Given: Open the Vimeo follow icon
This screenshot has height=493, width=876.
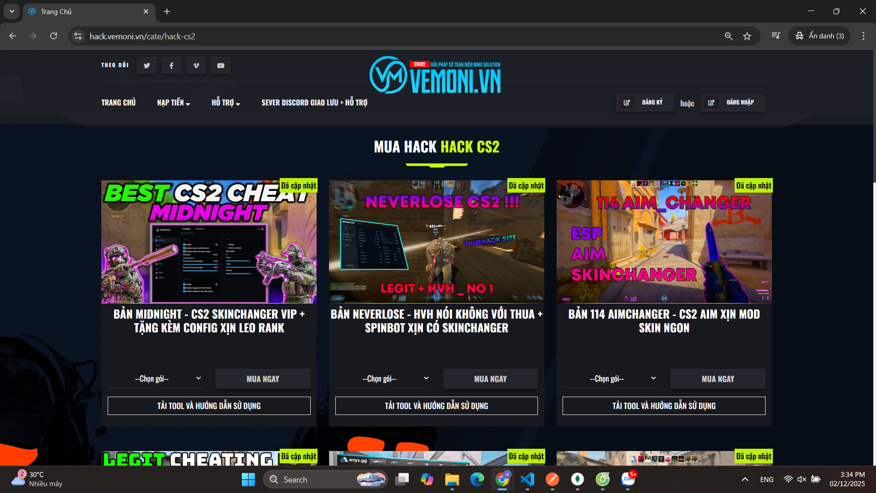Looking at the screenshot, I should pyautogui.click(x=196, y=66).
